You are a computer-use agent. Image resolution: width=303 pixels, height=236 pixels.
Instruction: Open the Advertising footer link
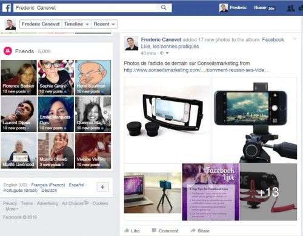(x=47, y=203)
